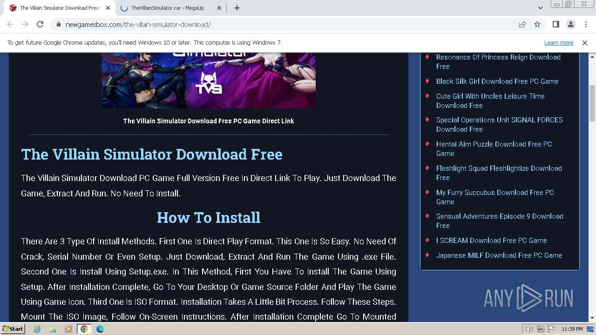Click the browser Forward arrow
The width and height of the screenshot is (596, 335).
25,25
